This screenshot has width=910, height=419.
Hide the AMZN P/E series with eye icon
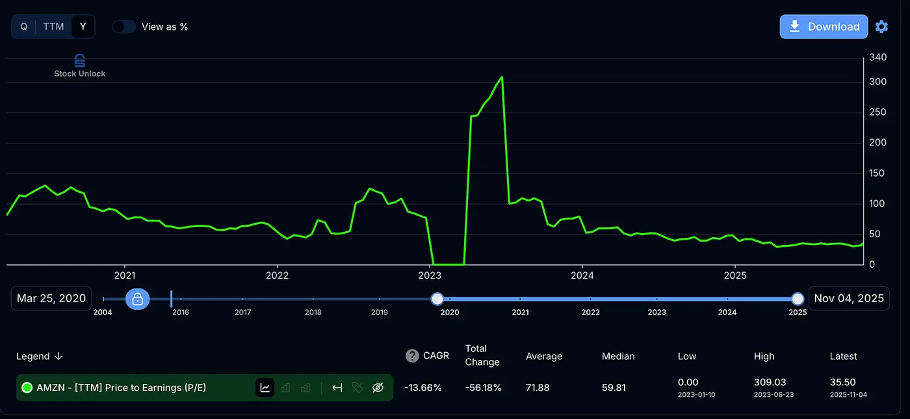point(378,388)
